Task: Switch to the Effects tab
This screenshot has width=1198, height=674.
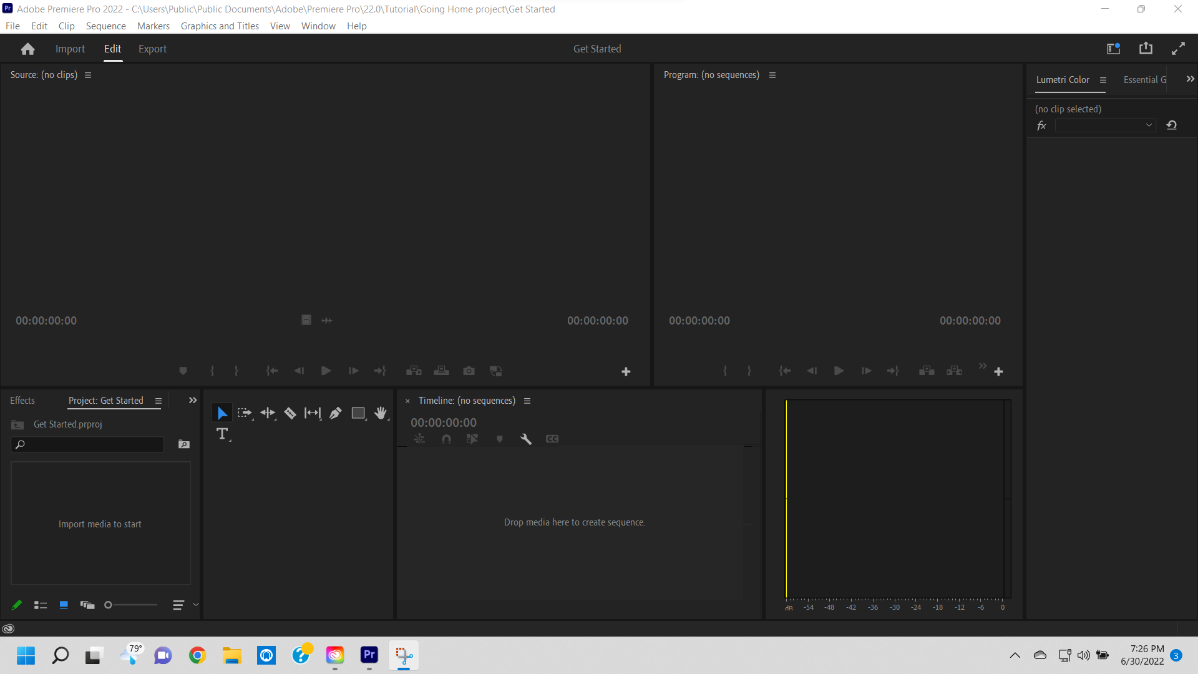Action: [22, 400]
